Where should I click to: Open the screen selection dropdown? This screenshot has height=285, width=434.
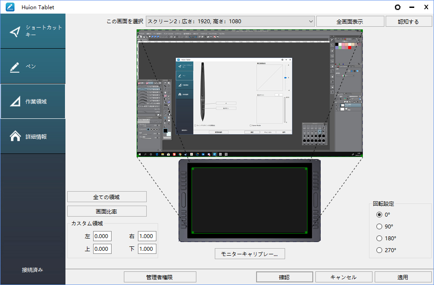(x=230, y=21)
